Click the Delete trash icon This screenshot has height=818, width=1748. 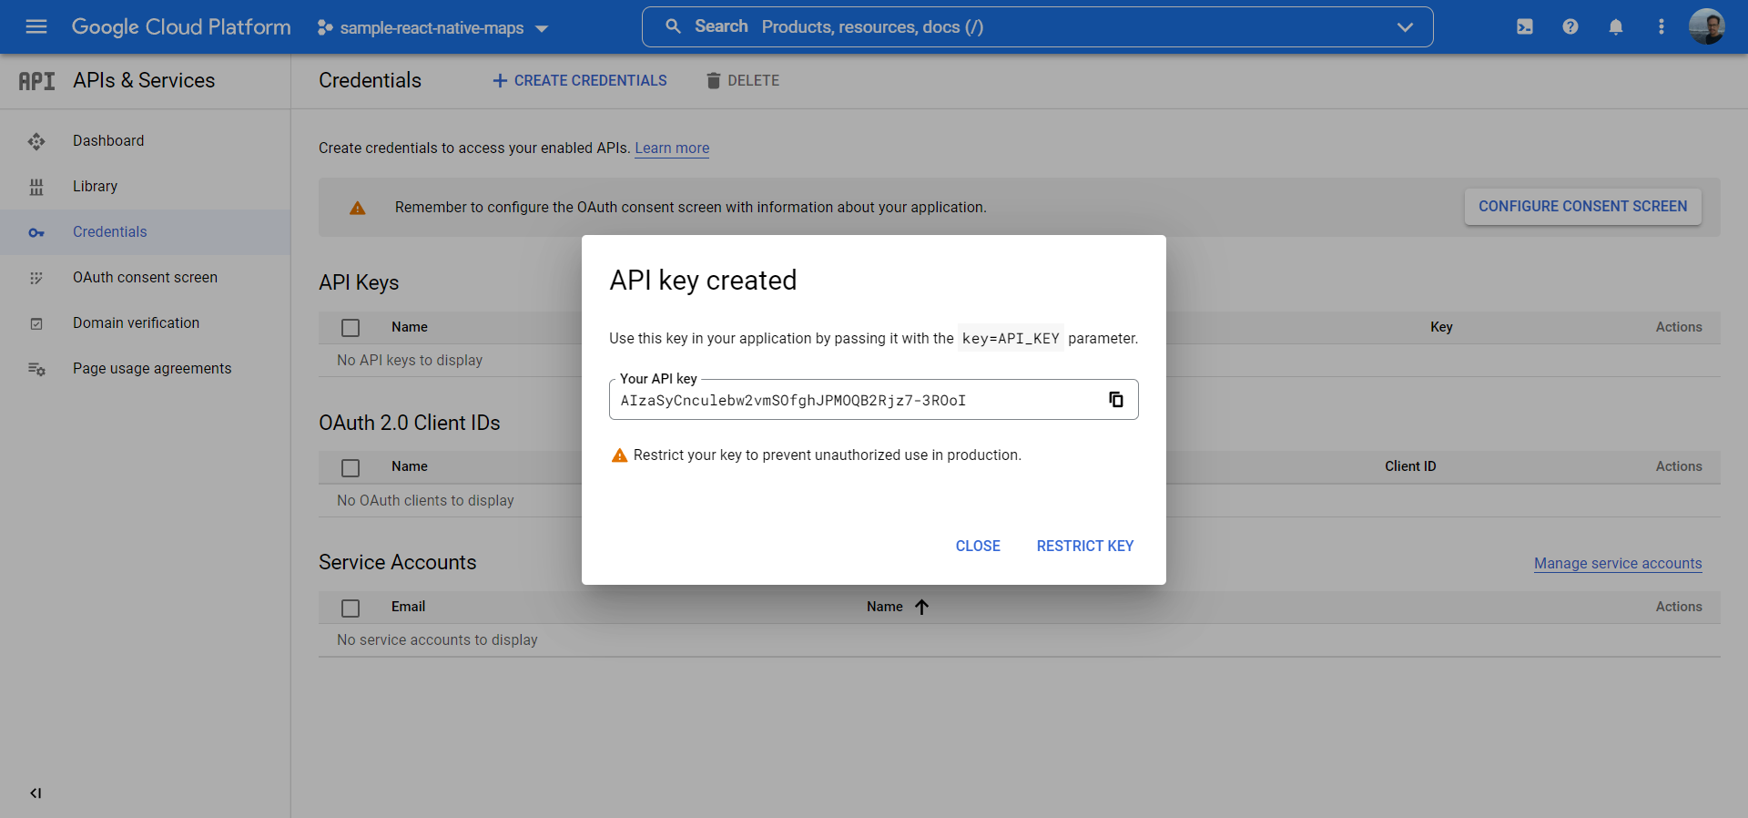point(714,80)
